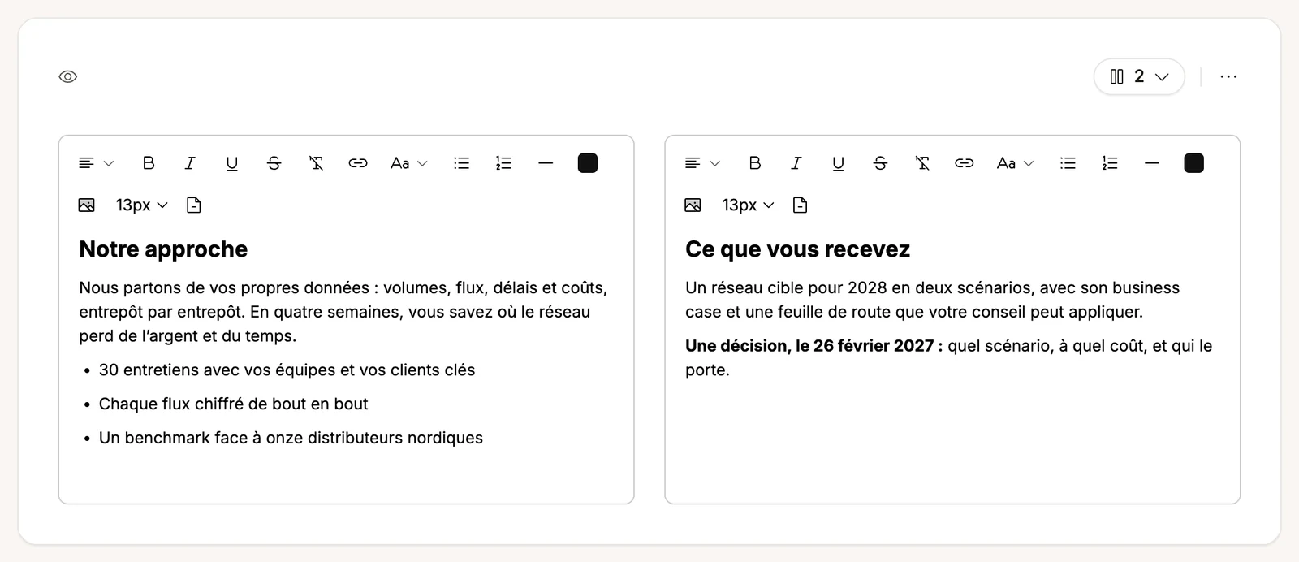Toggle the preview eye icon
This screenshot has height=562, width=1299.
(68, 76)
